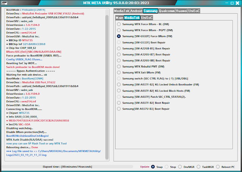Click the red Update link
The height and width of the screenshot is (172, 242).
[145, 167]
